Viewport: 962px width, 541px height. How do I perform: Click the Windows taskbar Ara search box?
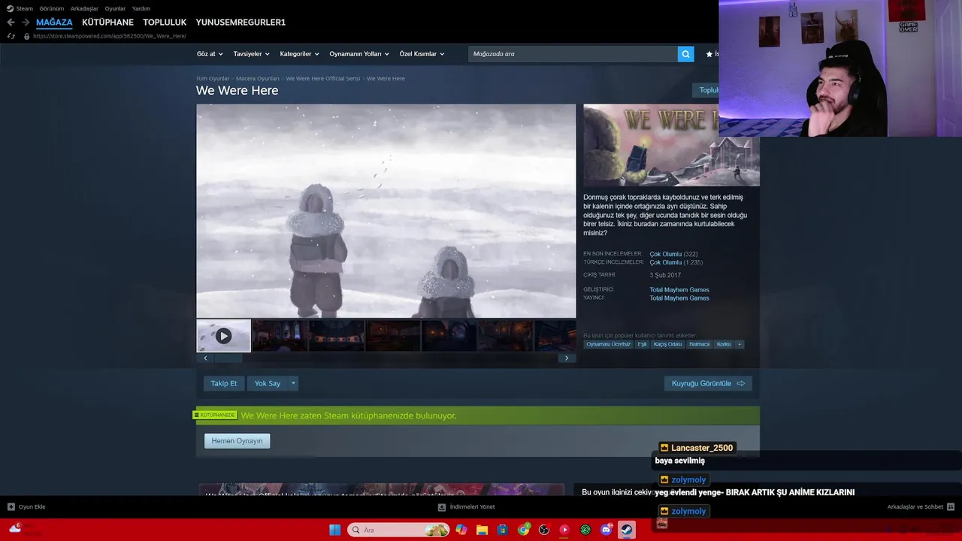(398, 530)
